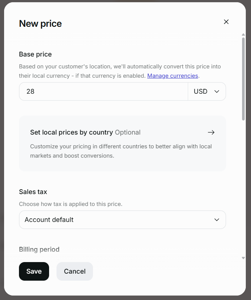The height and width of the screenshot is (300, 251).
Task: Open the Manage currencies link
Action: (x=173, y=75)
